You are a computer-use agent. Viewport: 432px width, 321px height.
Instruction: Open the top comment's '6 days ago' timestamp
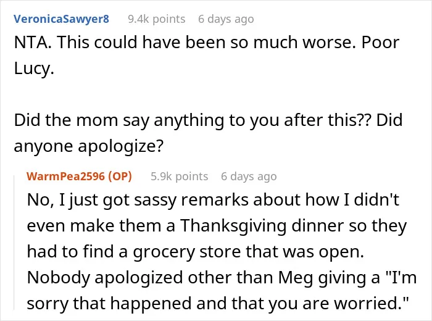coord(226,19)
